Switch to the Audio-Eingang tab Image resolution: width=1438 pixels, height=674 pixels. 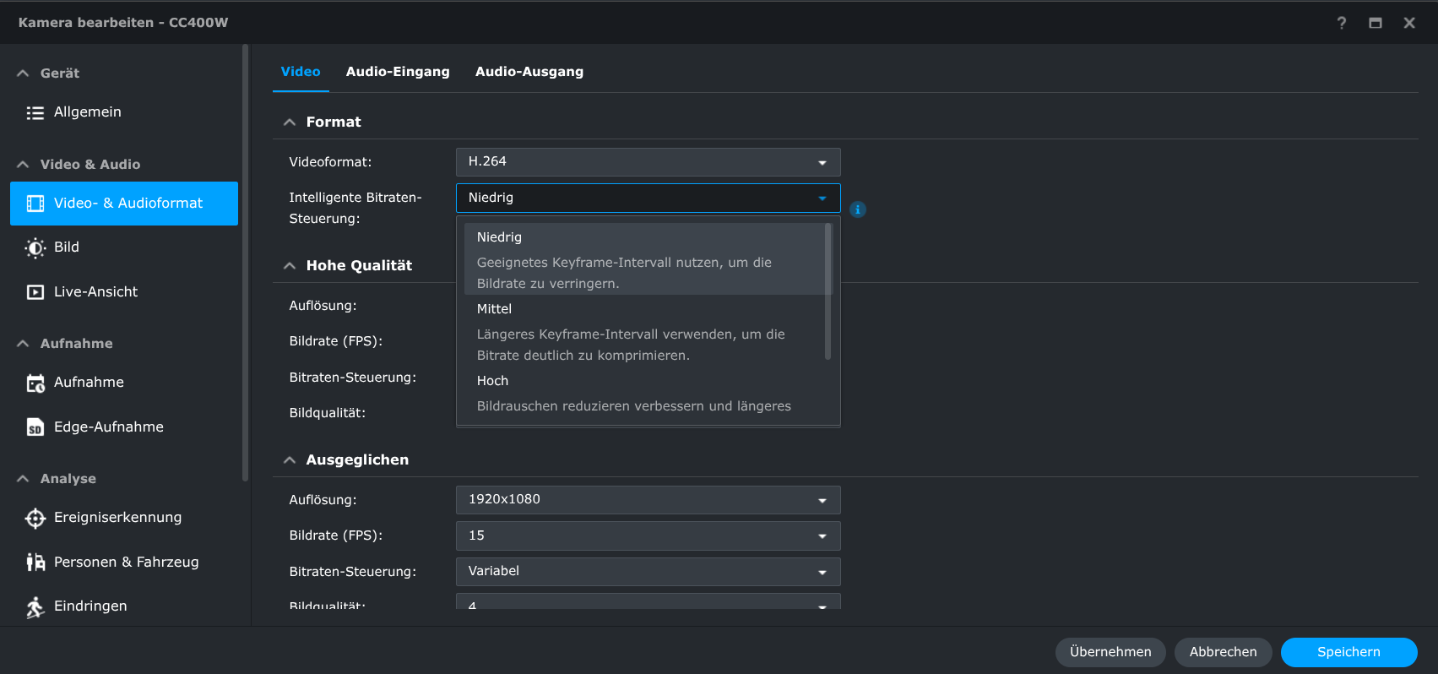click(x=398, y=72)
